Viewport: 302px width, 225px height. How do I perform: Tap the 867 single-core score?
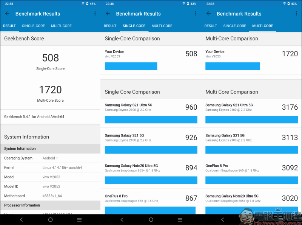[x=191, y=198]
